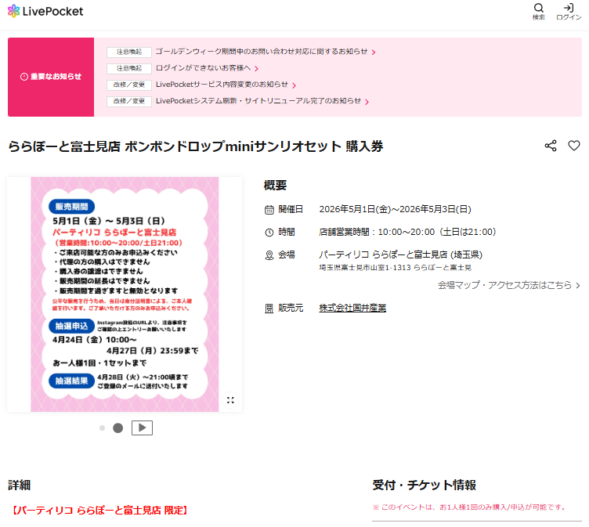Click chevron after Golden Week notice
589x527 pixels.
point(374,52)
